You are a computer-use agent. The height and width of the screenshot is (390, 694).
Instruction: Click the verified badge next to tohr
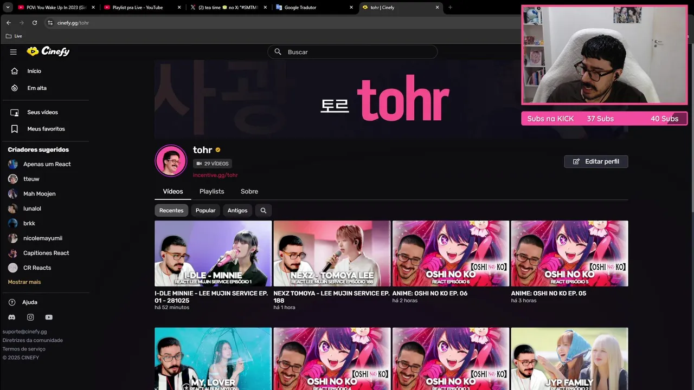coord(218,150)
